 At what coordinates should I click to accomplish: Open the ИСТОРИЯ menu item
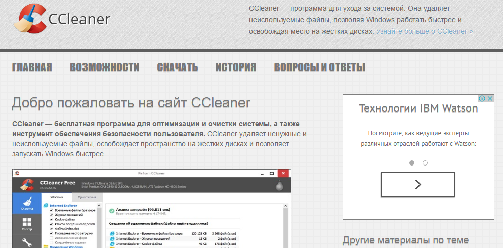point(236,67)
